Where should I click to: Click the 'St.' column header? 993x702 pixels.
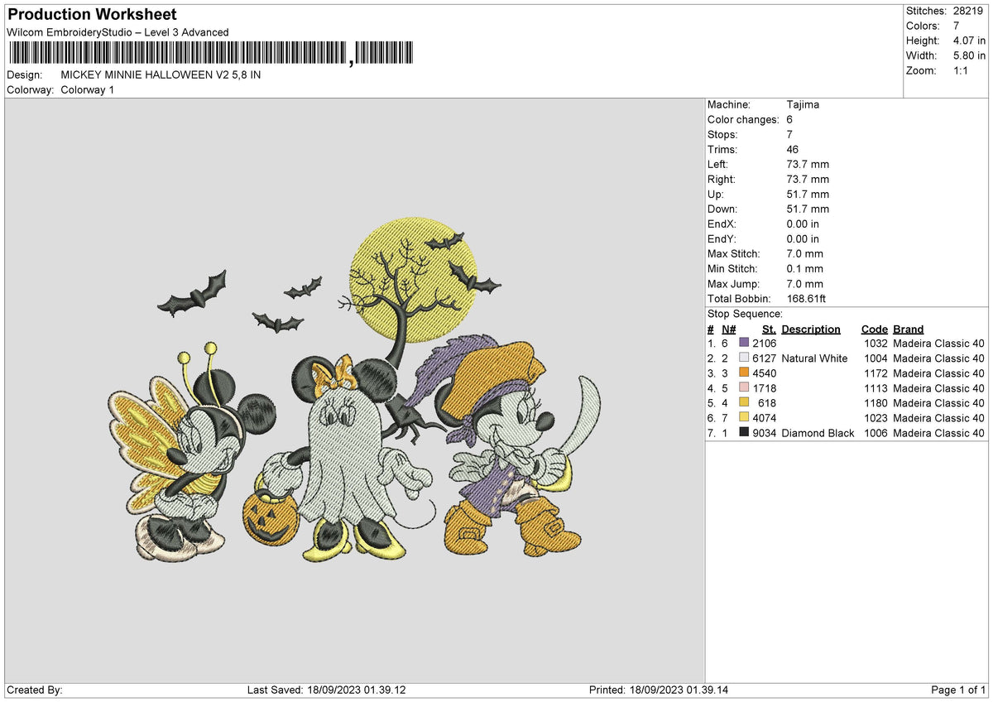coord(769,329)
